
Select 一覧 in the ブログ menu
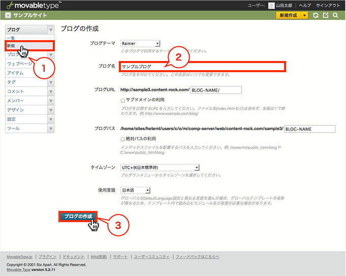[x=11, y=38]
